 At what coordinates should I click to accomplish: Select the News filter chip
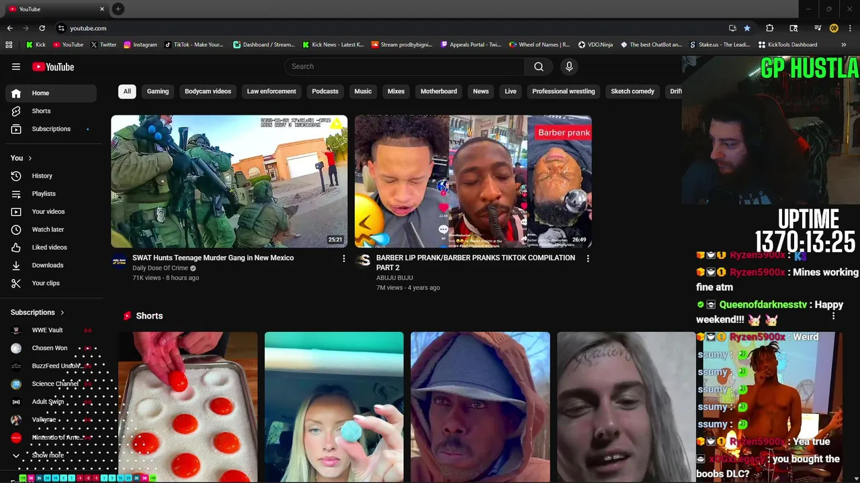click(x=480, y=91)
